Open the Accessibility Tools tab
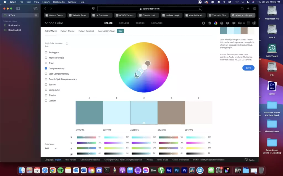283x176 pixels. click(x=106, y=31)
